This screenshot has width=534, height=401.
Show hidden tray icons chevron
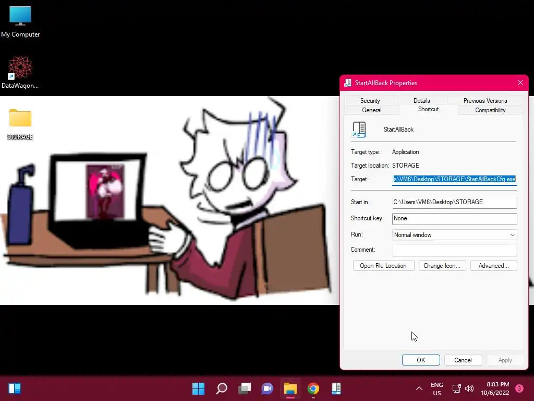coord(419,388)
